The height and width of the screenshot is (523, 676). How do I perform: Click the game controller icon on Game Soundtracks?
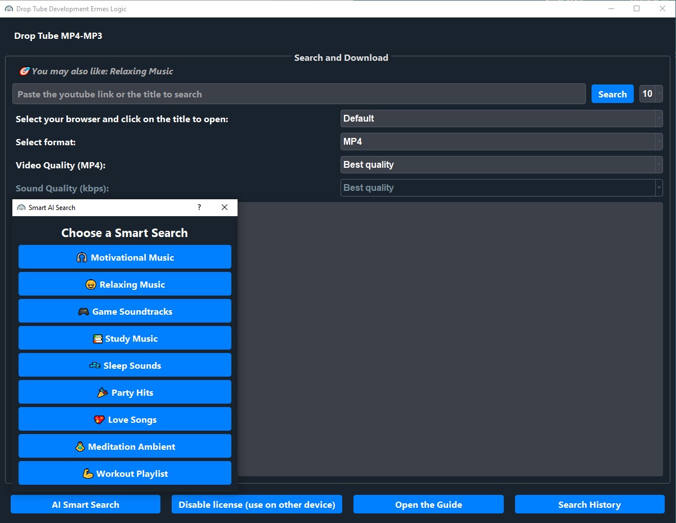tap(83, 312)
